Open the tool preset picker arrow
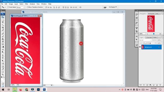 pyautogui.click(x=6, y=7)
